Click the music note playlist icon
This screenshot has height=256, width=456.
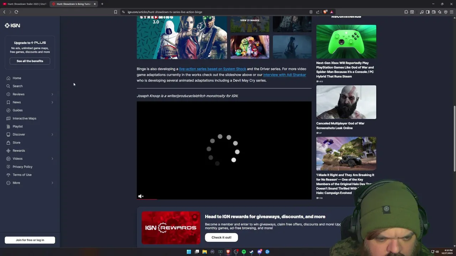tap(422, 12)
